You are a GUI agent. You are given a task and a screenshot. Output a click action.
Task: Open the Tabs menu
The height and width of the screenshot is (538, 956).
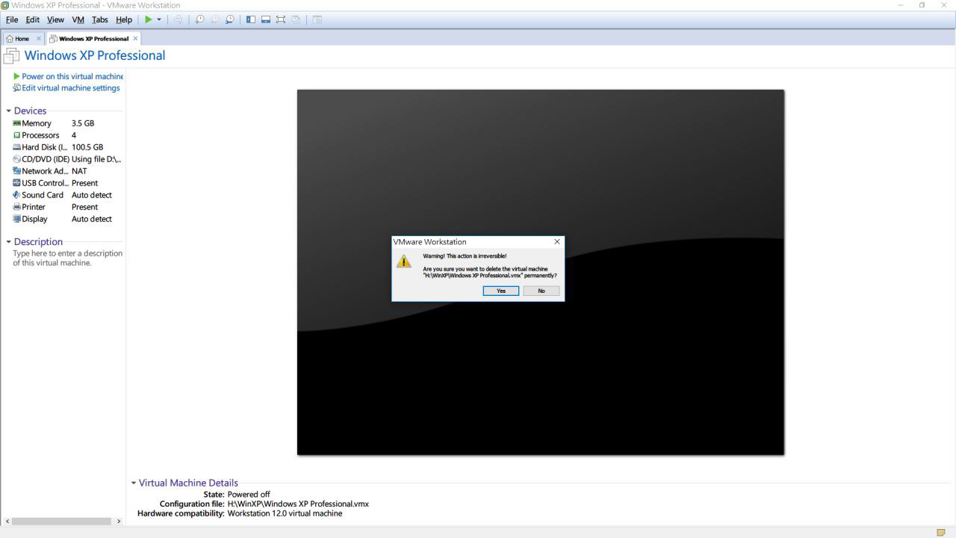[x=100, y=19]
